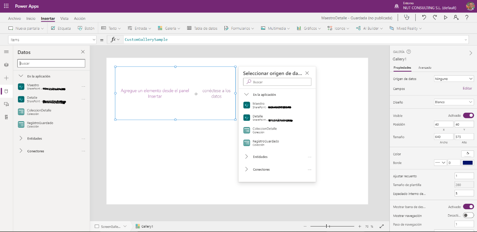This screenshot has height=232, width=477.
Task: Open Inicio tab
Action: click(31, 18)
